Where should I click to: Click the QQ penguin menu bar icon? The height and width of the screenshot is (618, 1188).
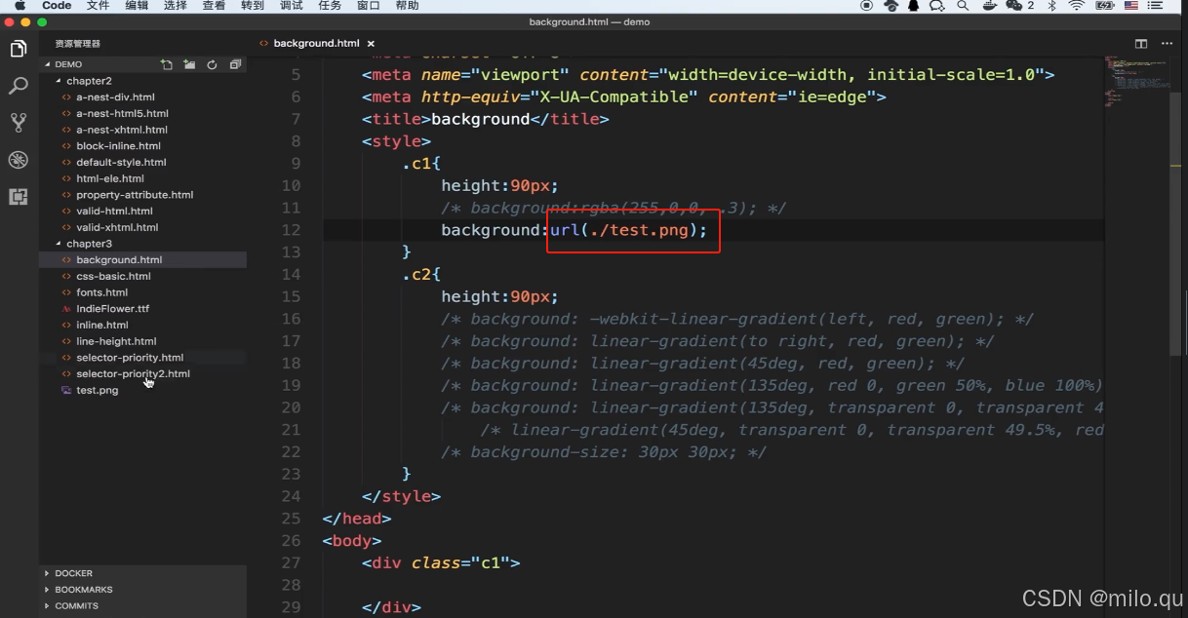(914, 6)
